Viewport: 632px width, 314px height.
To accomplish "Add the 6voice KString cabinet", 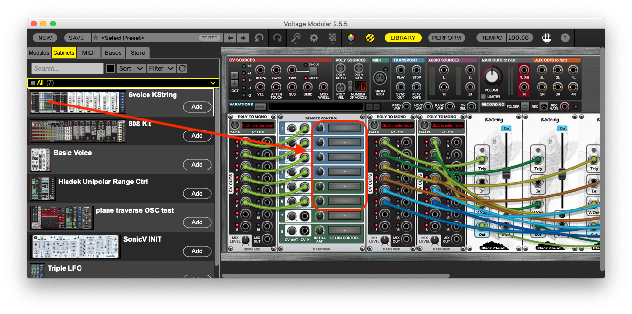I will point(197,107).
